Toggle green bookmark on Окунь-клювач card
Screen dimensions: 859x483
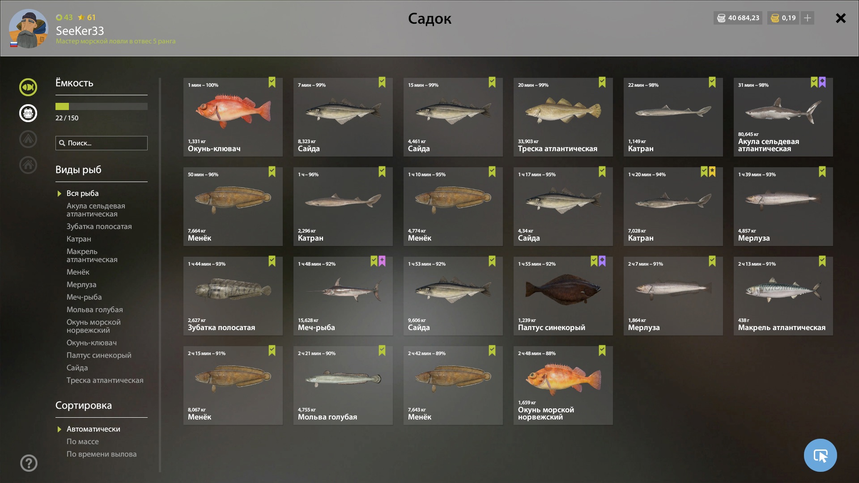pyautogui.click(x=272, y=82)
